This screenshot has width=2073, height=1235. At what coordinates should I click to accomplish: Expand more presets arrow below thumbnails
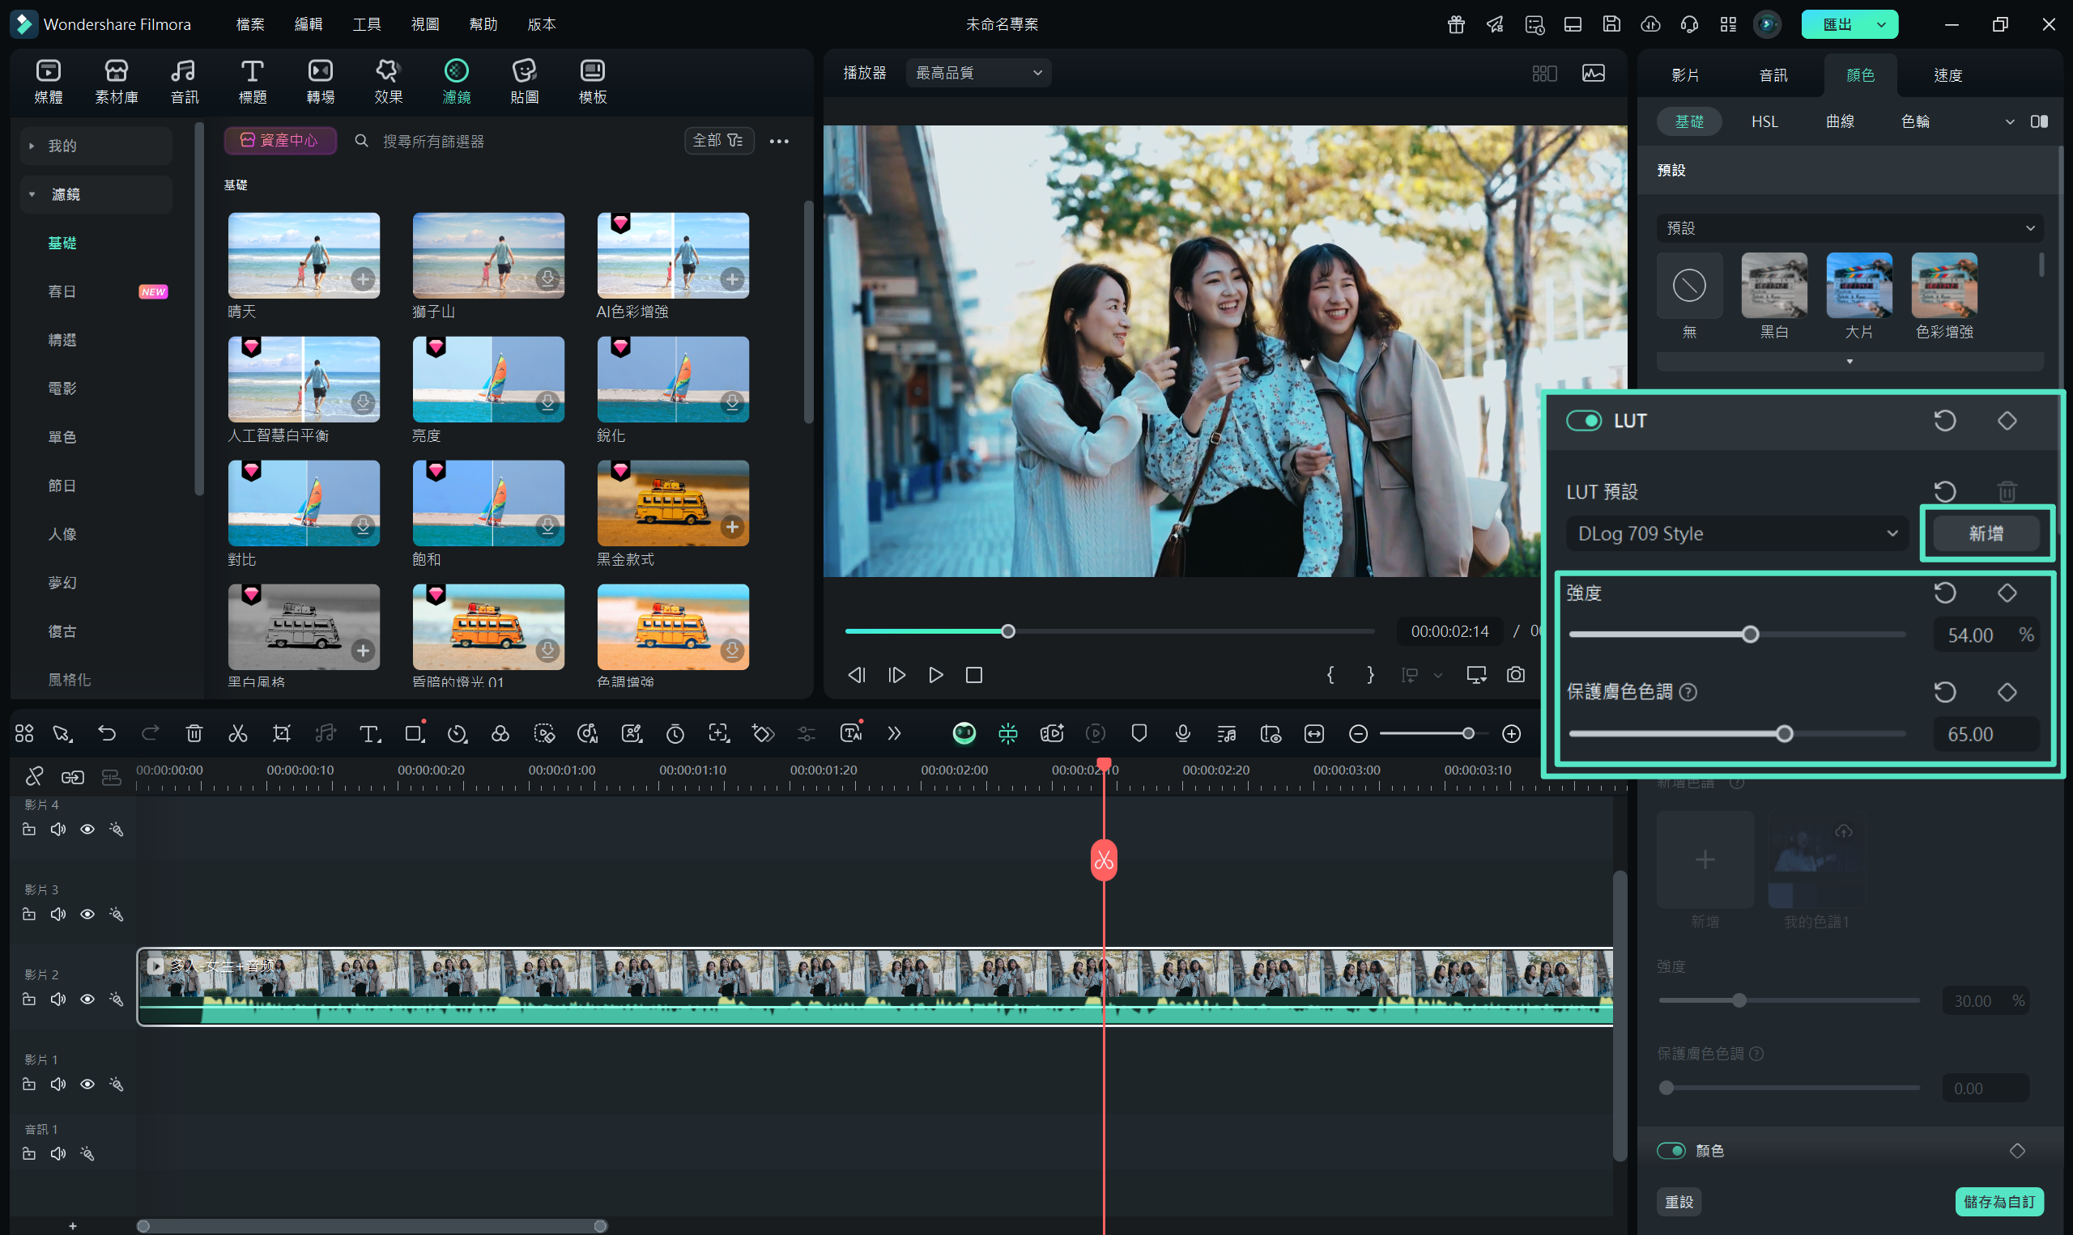[1849, 361]
